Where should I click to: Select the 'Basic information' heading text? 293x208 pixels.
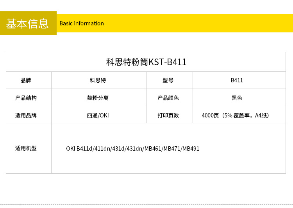(x=82, y=23)
